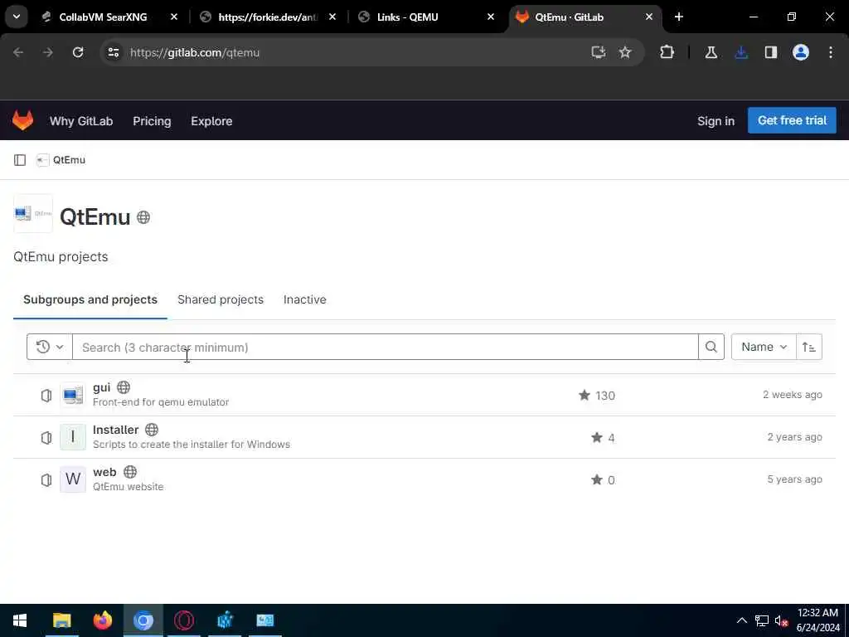Click the install app icon in address bar
This screenshot has height=637, width=849.
599,52
